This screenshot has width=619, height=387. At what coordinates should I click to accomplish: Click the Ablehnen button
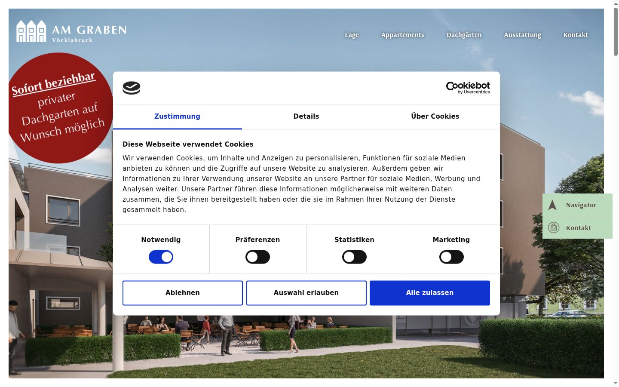(183, 293)
